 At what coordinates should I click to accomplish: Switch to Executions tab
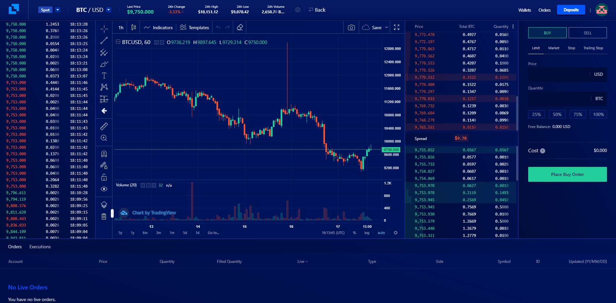click(40, 247)
